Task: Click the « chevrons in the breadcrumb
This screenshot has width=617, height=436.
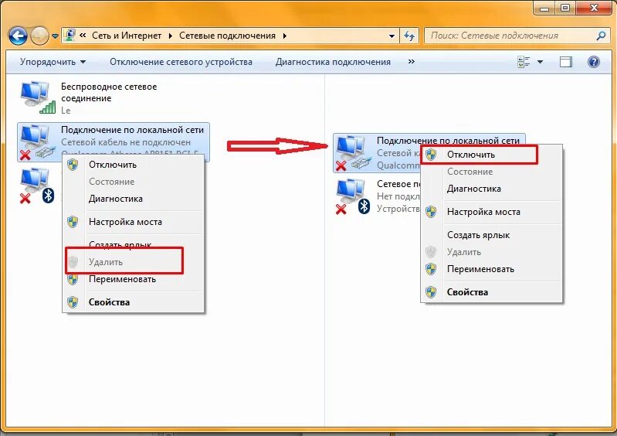Action: (x=83, y=36)
